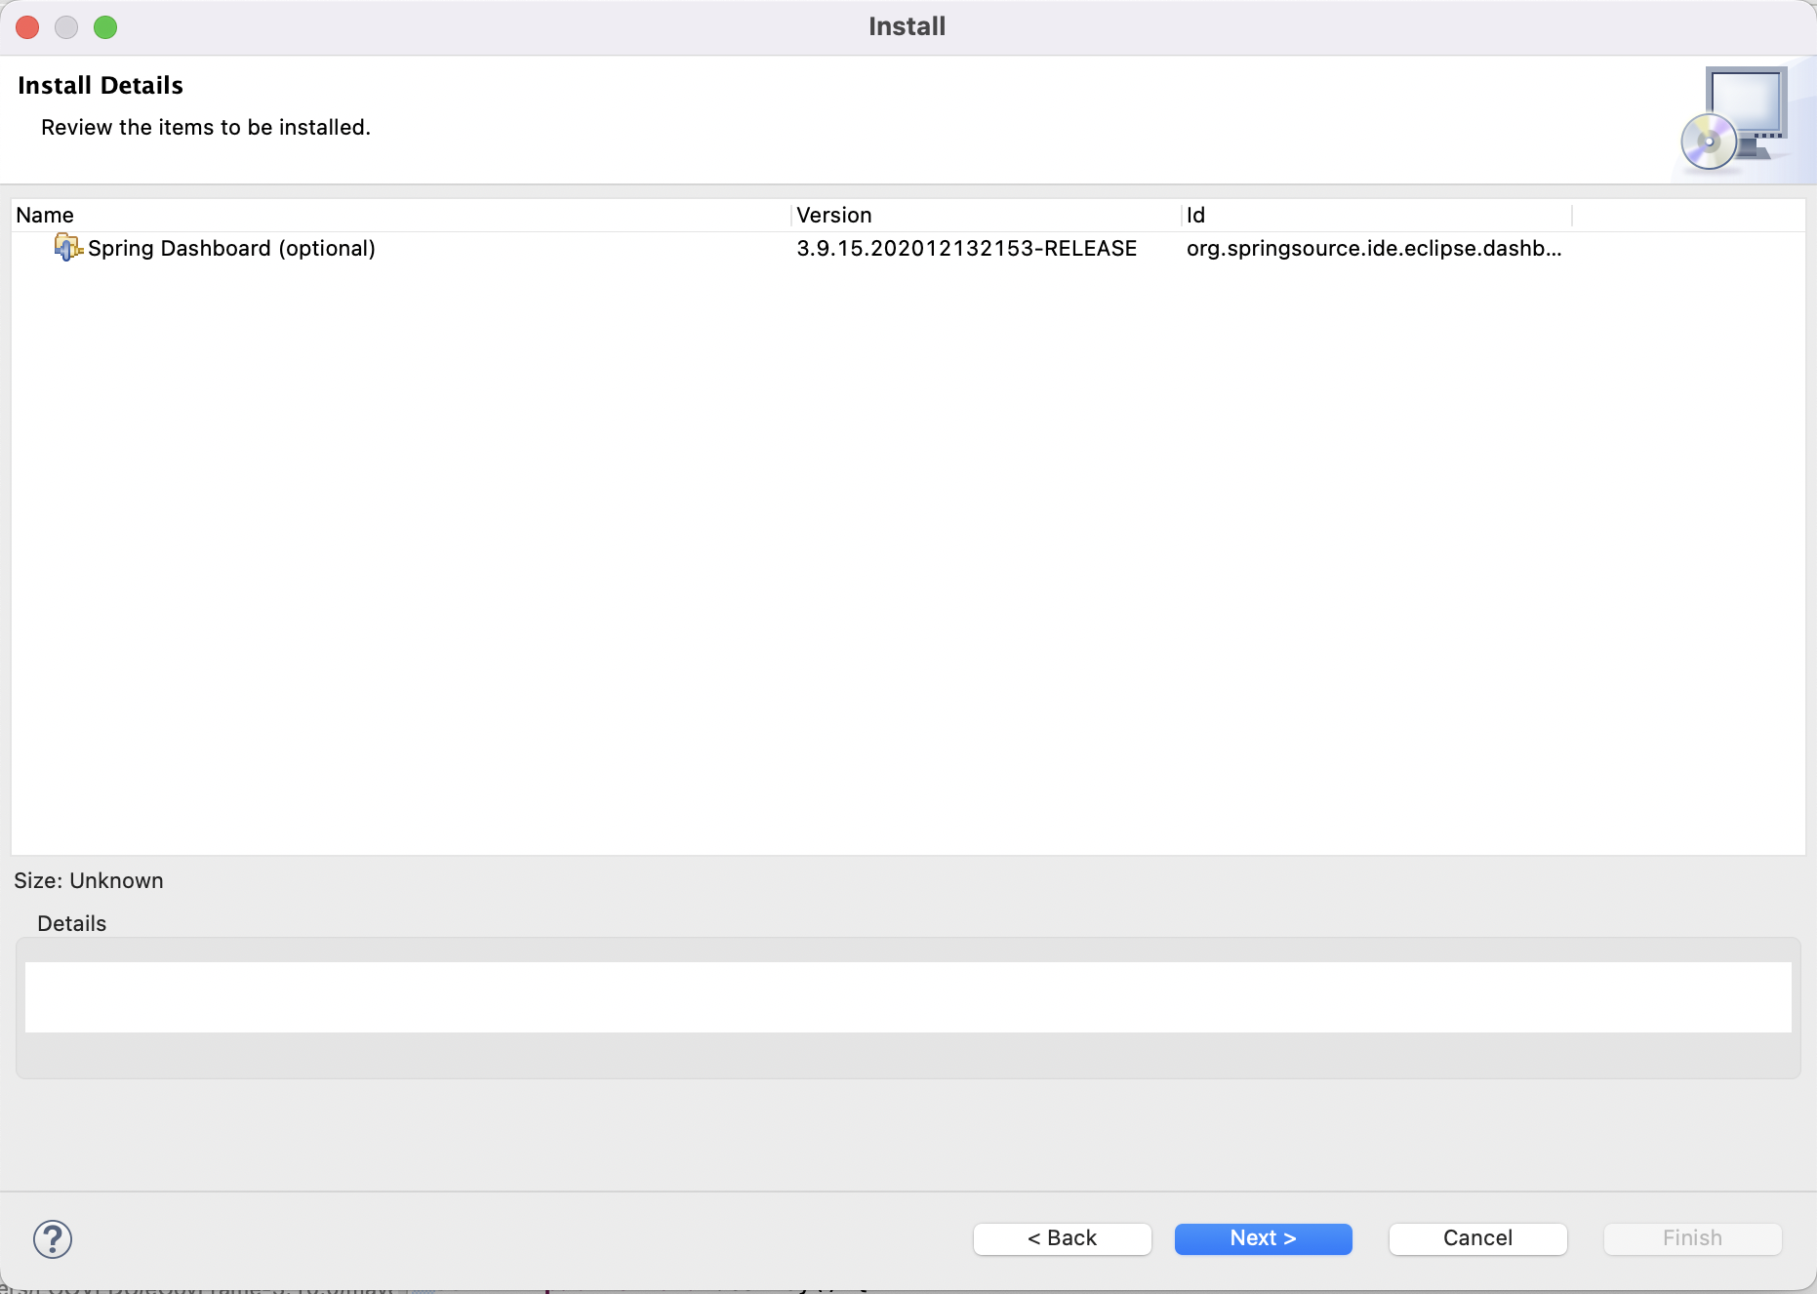
Task: Sort by the Id column header
Action: (1376, 215)
